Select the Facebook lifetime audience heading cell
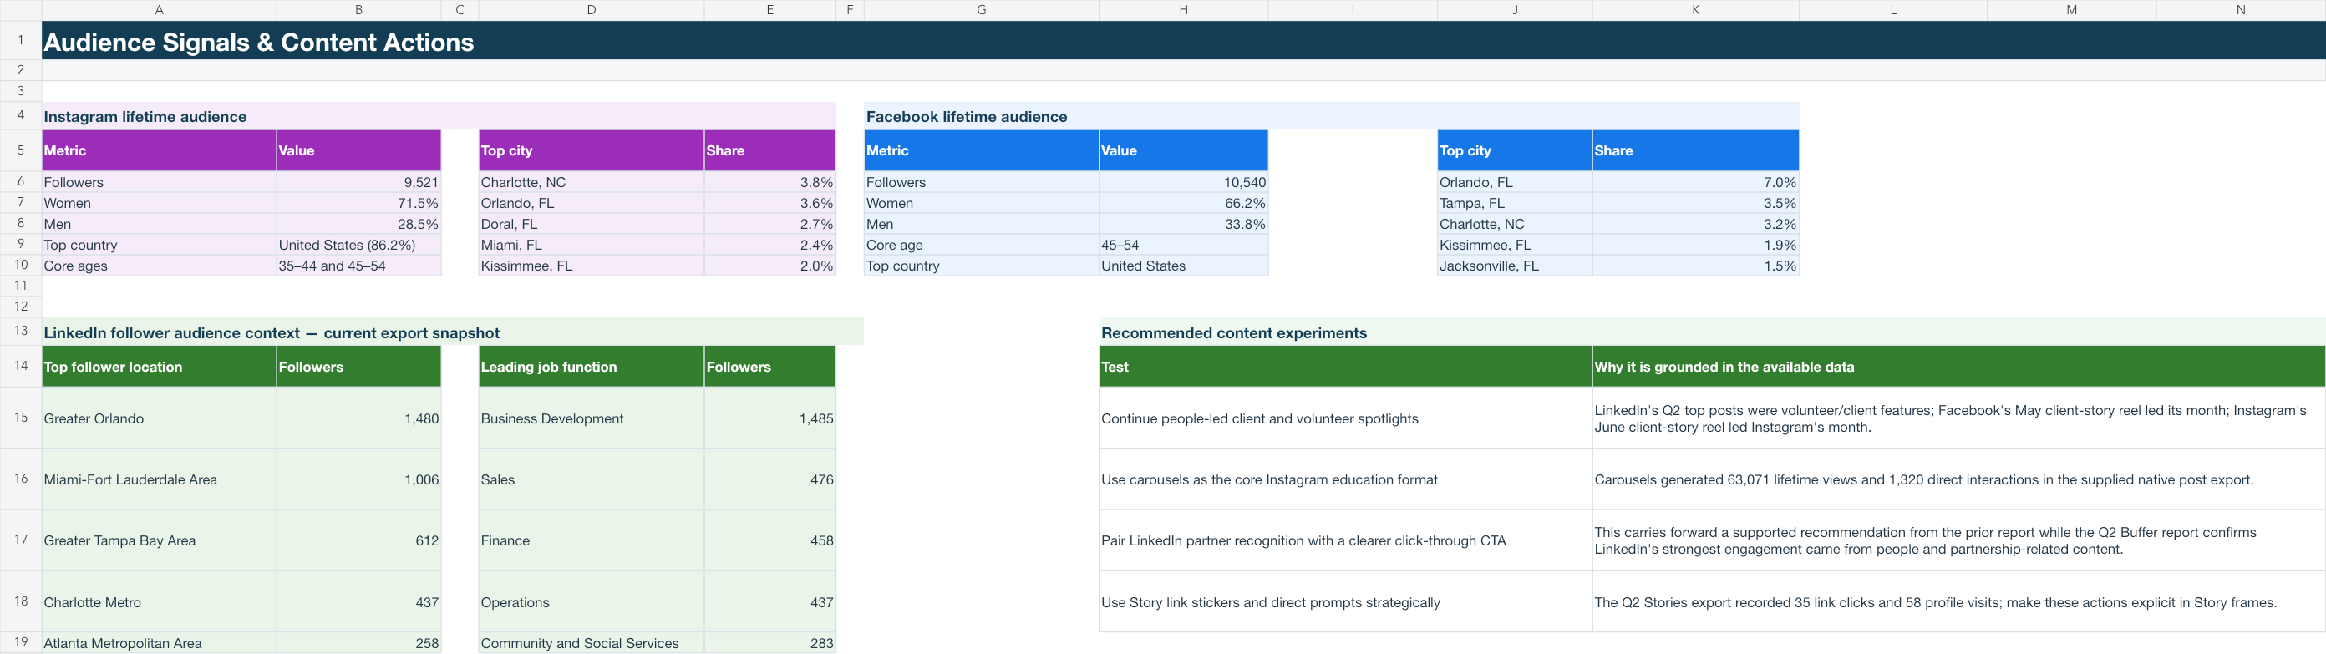2326x654 pixels. coord(1332,117)
